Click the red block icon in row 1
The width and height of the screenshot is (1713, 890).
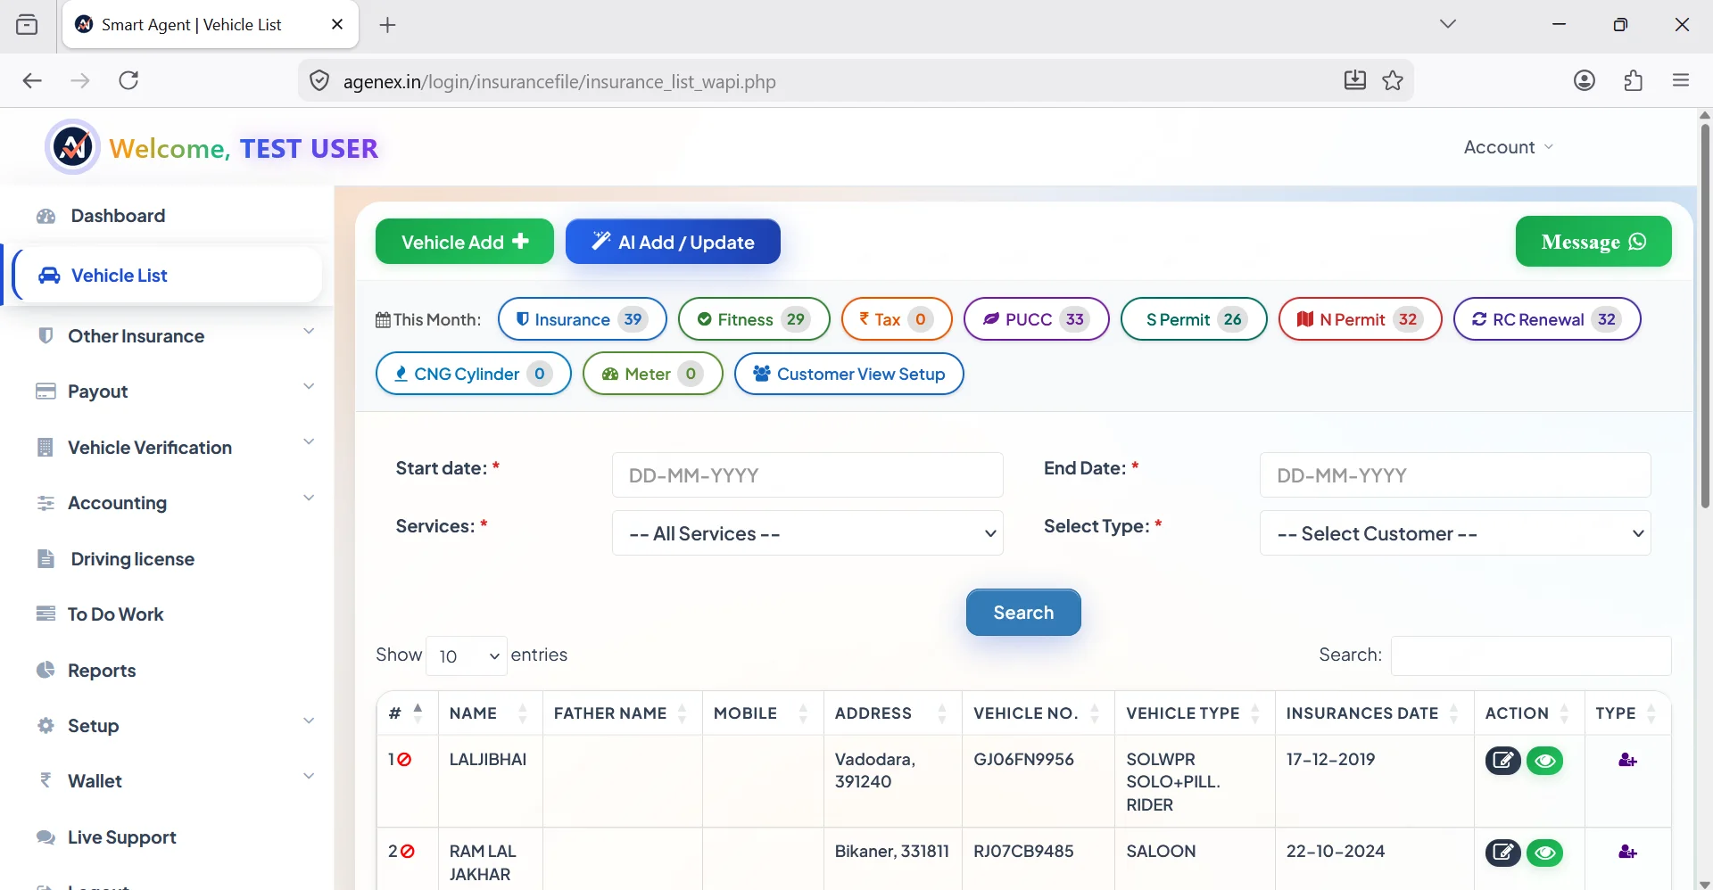pyautogui.click(x=404, y=760)
